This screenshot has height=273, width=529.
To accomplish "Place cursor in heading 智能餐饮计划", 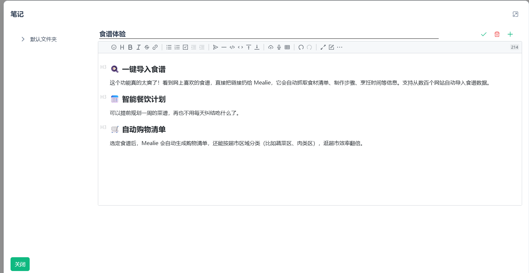I will pyautogui.click(x=144, y=99).
